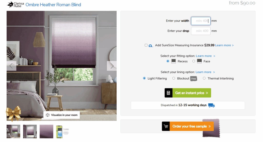Click the purple ombre fabric sample swatch
Image resolution: width=263 pixels, height=142 pixels.
tap(211, 128)
